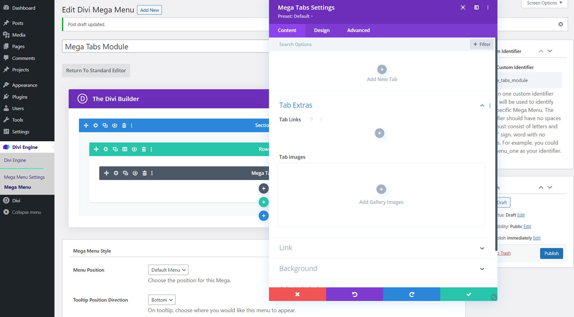The image size is (574, 317).
Task: Redo the settings change
Action: 411,294
